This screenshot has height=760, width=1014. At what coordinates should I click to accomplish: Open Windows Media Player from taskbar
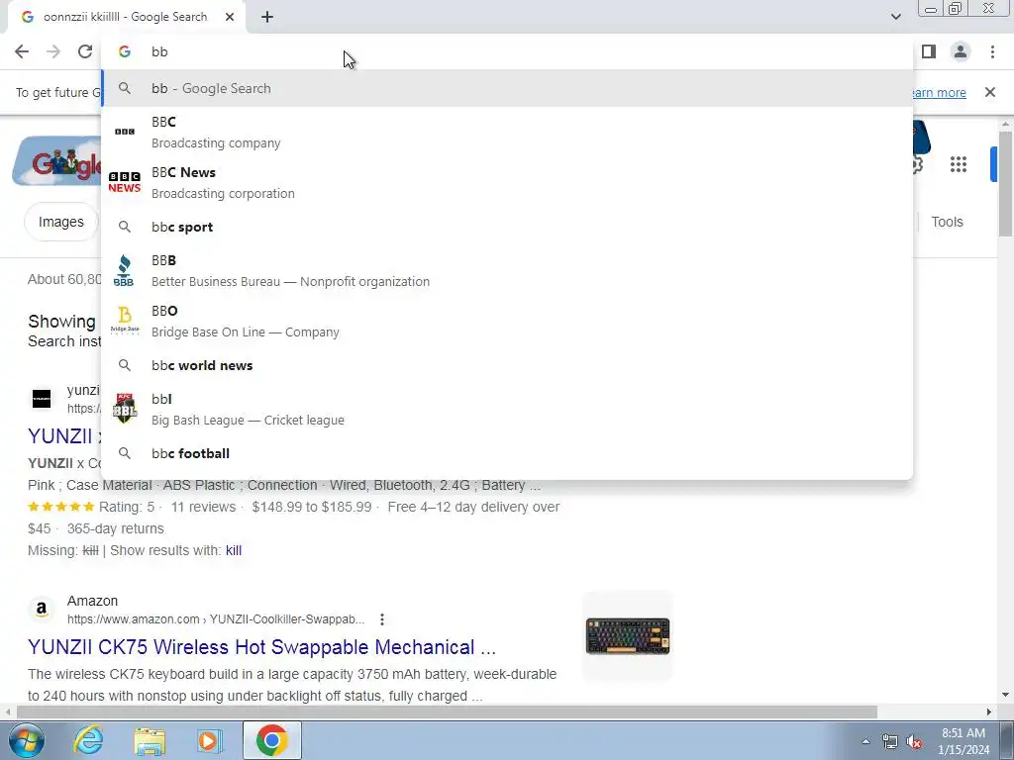coord(209,740)
